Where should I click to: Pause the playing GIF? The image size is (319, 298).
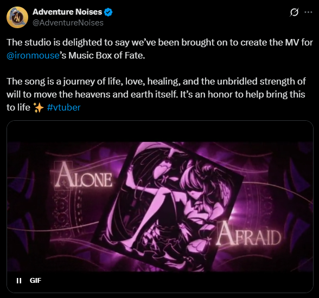[x=19, y=281]
